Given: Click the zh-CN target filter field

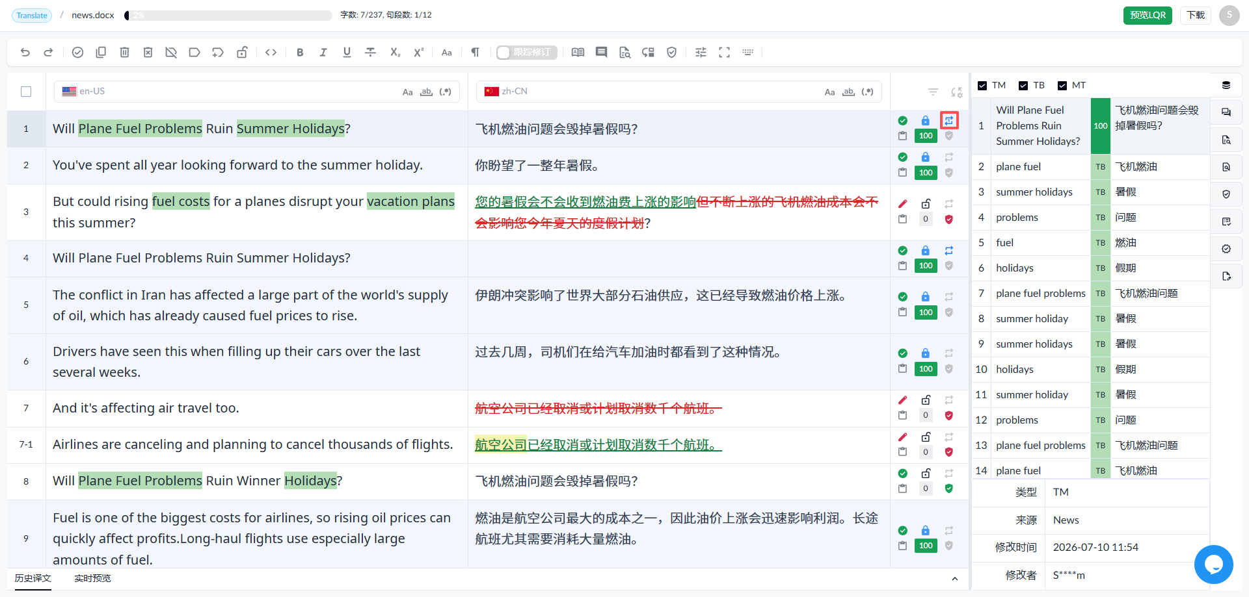Looking at the screenshot, I should (679, 92).
